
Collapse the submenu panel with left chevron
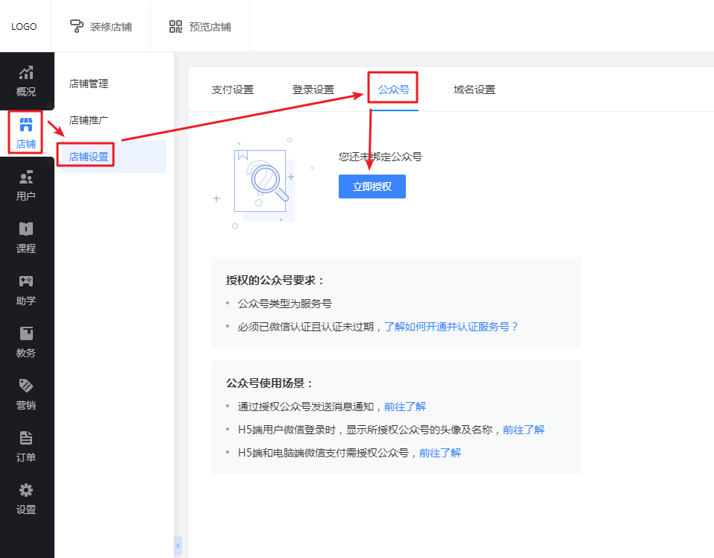[x=178, y=546]
